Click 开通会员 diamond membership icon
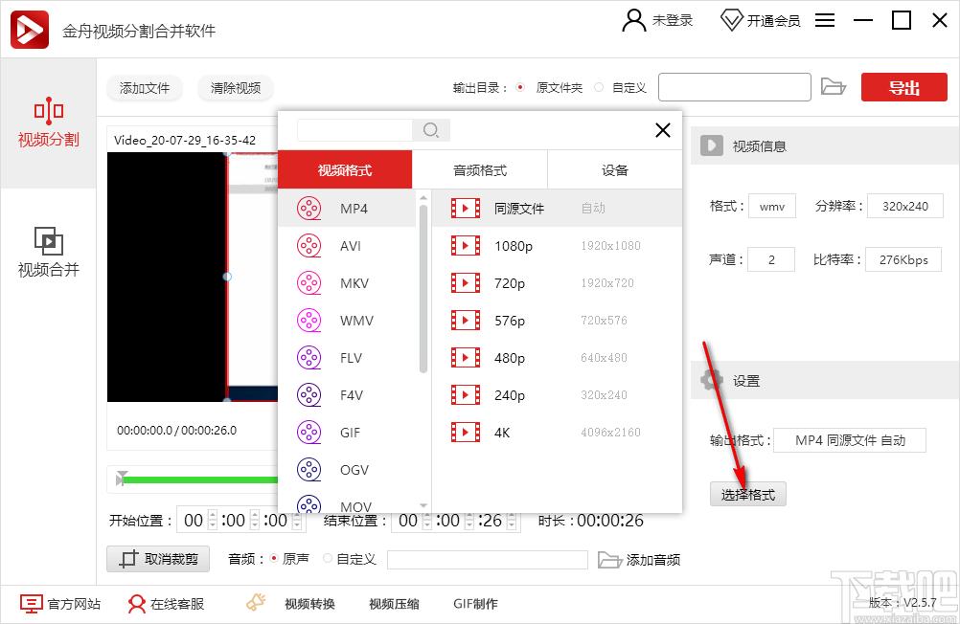Screen dimensions: 960x624 click(731, 20)
